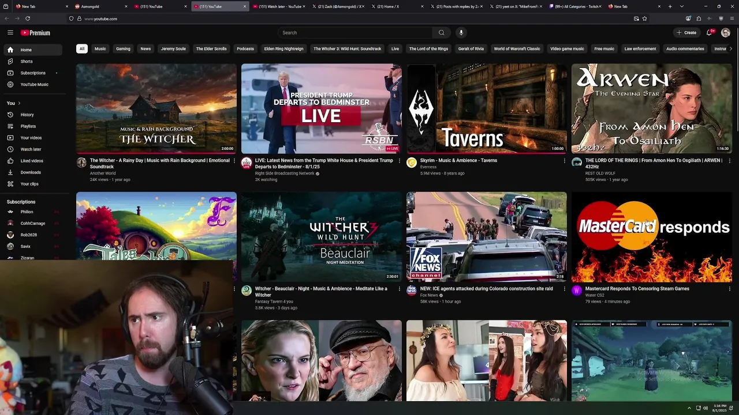739x415 pixels.
Task: Play the Arwen Evening Star thumbnail
Action: coord(652,108)
